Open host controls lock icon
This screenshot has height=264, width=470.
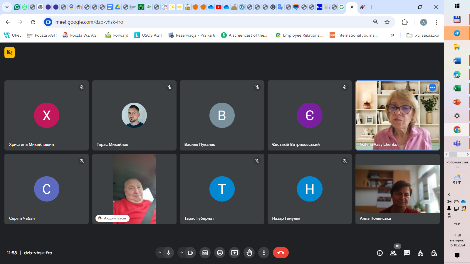coord(434,253)
